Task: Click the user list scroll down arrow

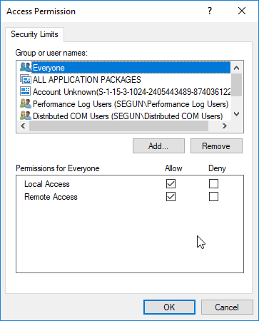Action: tap(236, 114)
